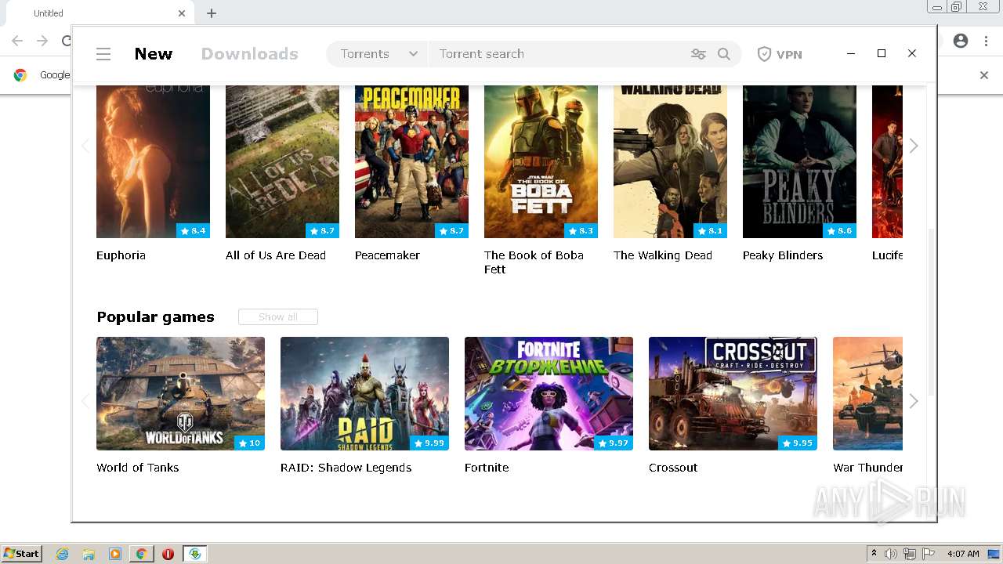Open the Windows Start menu

(22, 554)
